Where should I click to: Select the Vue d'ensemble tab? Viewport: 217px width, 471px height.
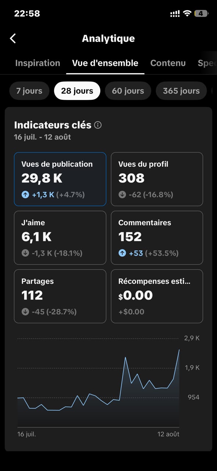(x=105, y=63)
